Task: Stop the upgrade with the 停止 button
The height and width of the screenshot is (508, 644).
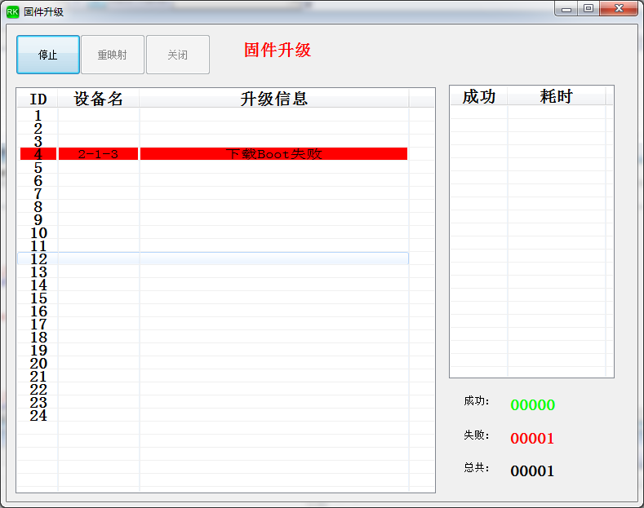Action: click(48, 55)
